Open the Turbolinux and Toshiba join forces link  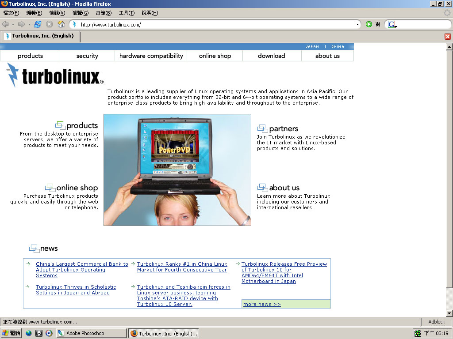click(x=184, y=296)
